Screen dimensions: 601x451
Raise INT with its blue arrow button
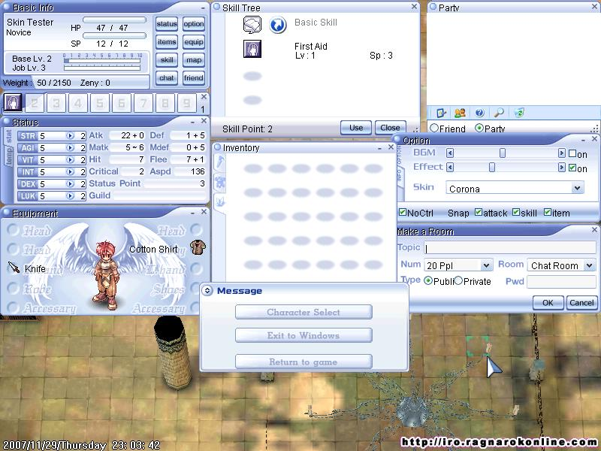point(70,172)
